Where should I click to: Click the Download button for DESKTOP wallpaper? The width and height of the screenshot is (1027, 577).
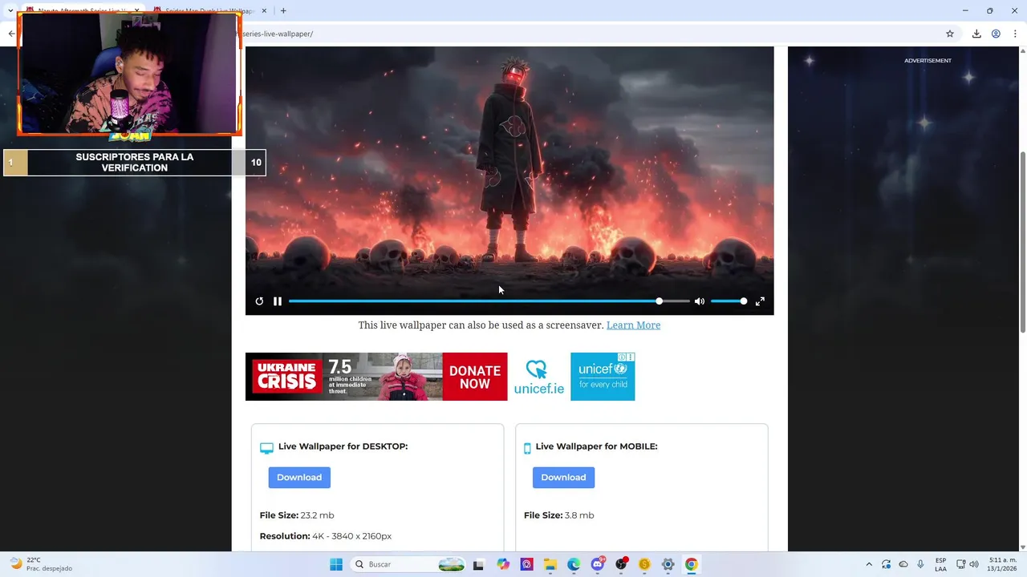tap(299, 478)
